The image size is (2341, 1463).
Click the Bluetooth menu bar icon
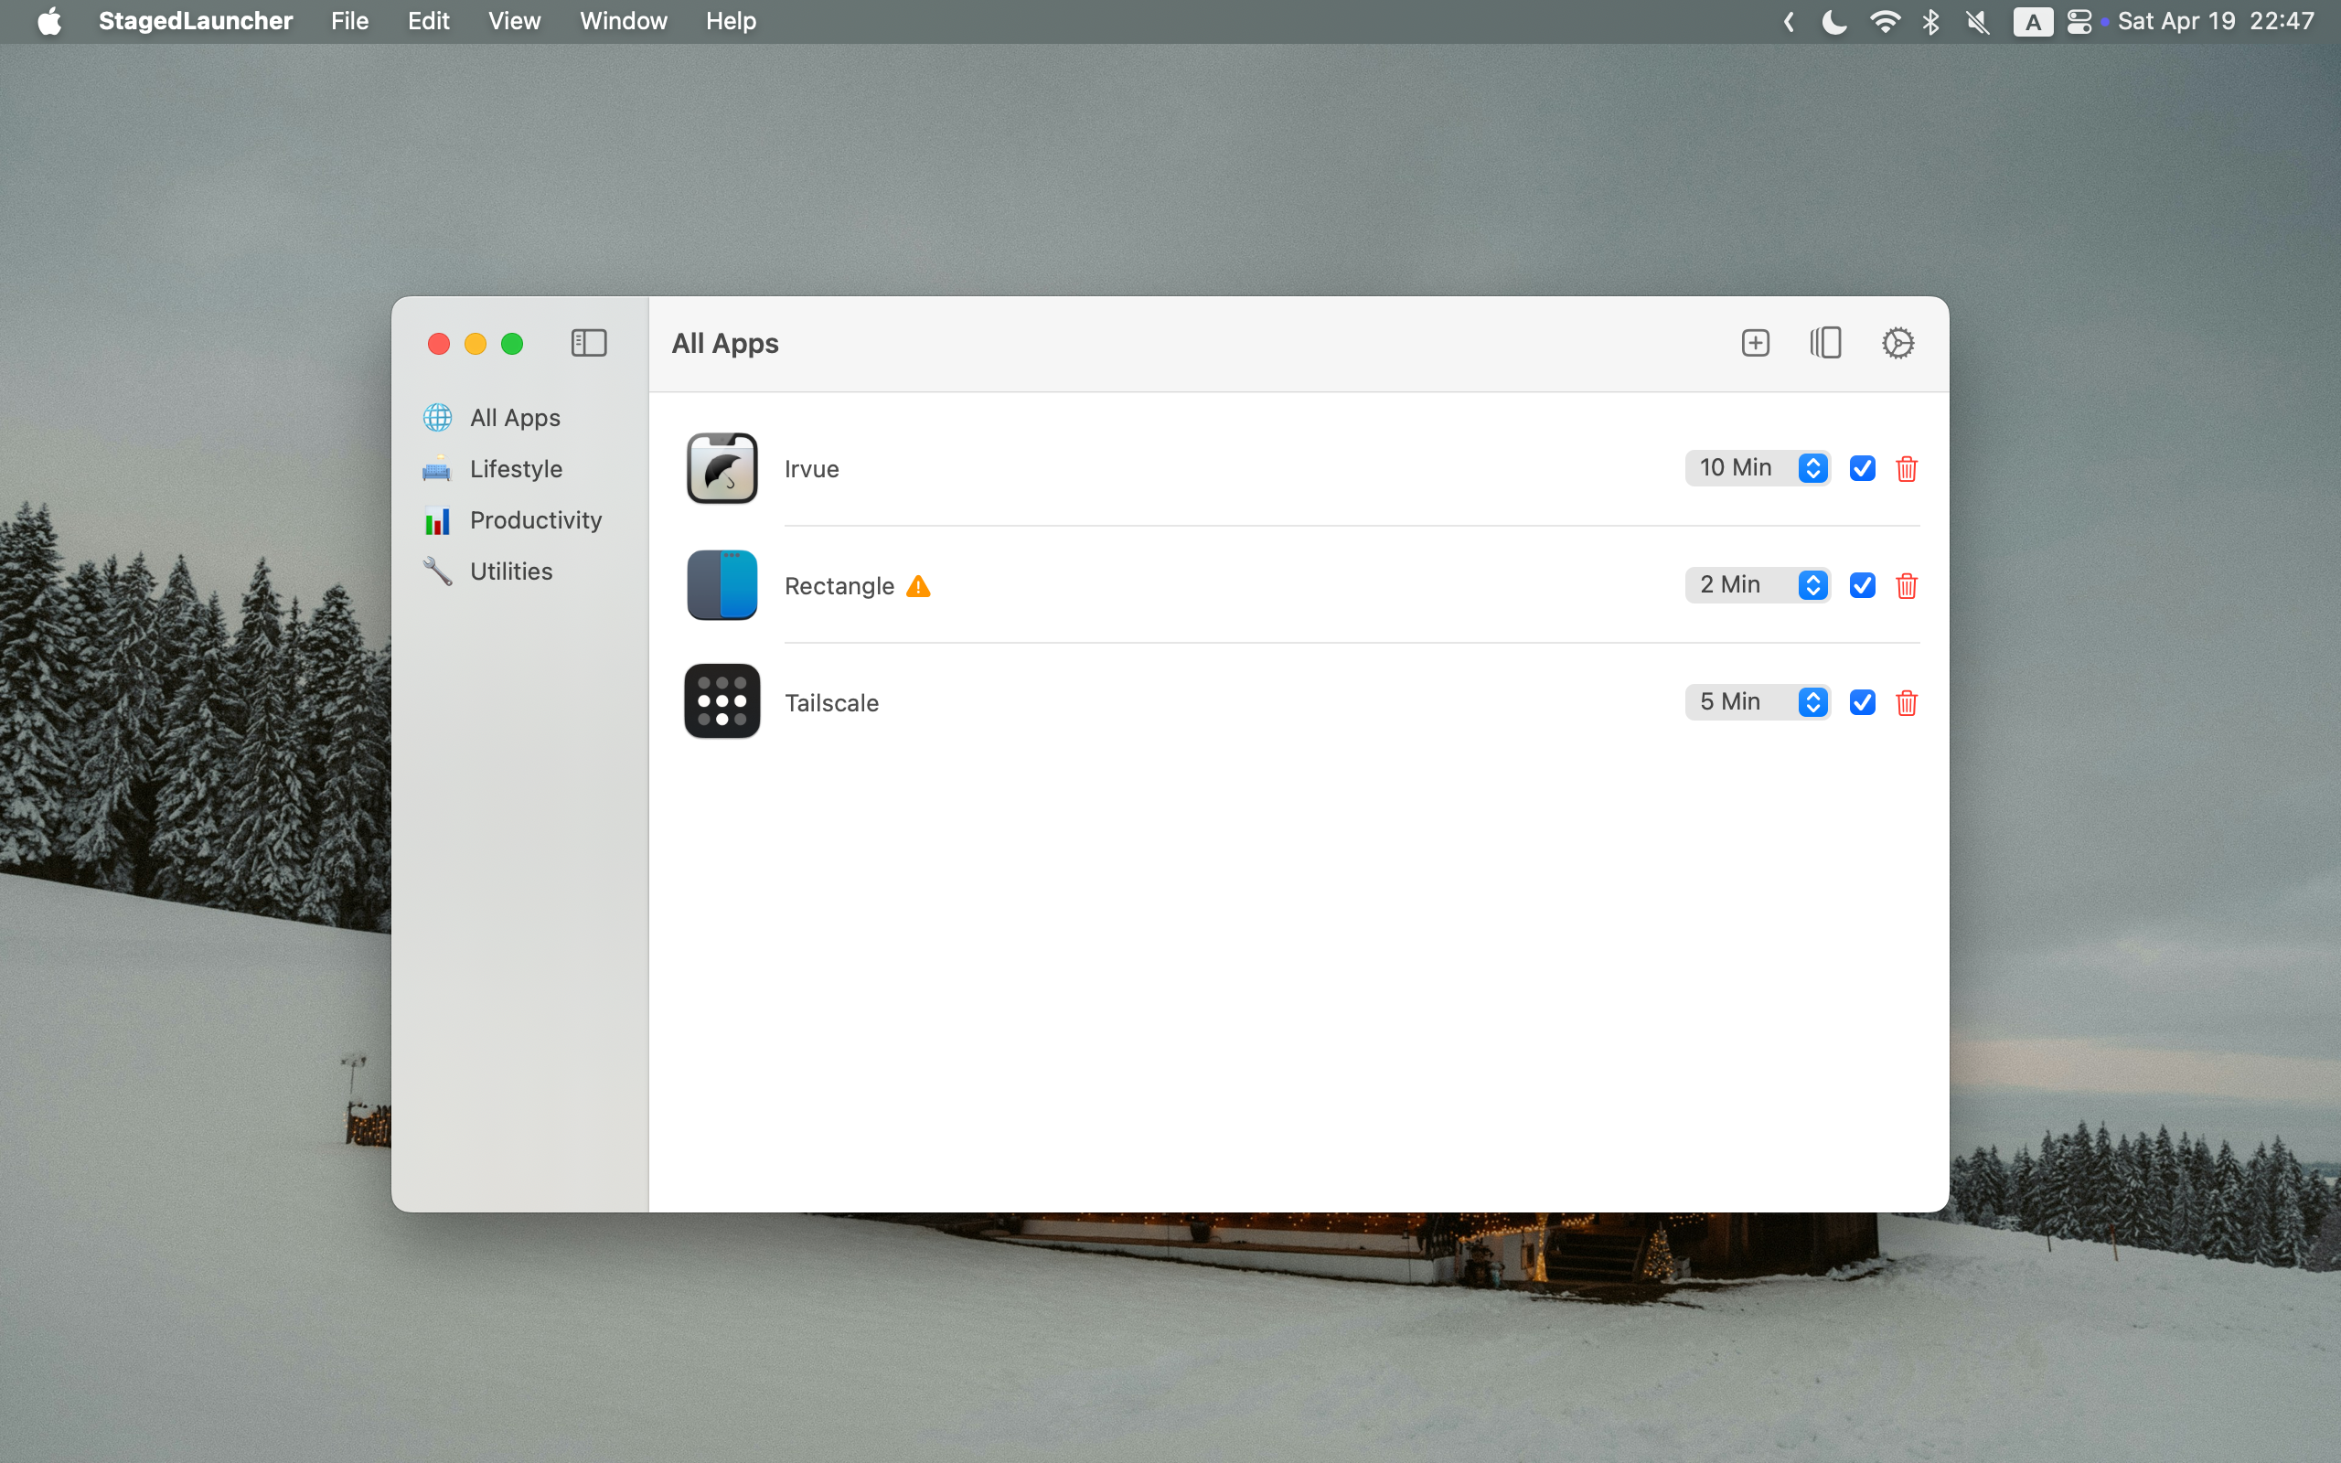1929,21
